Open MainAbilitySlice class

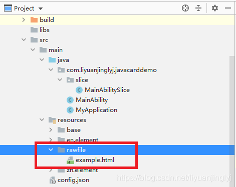pyautogui.click(x=107, y=90)
